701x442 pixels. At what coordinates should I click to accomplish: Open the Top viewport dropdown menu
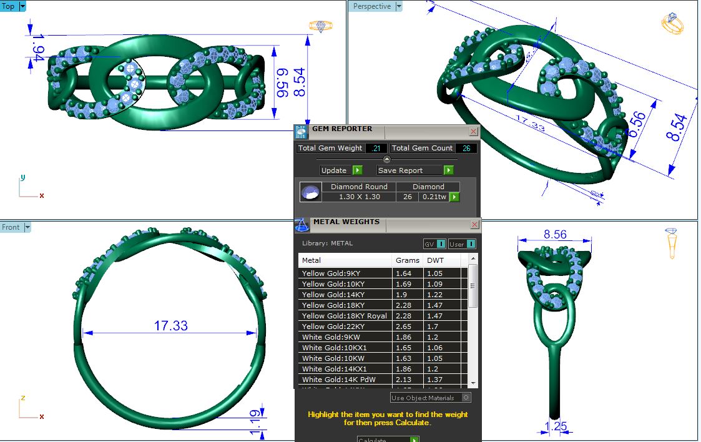click(23, 6)
